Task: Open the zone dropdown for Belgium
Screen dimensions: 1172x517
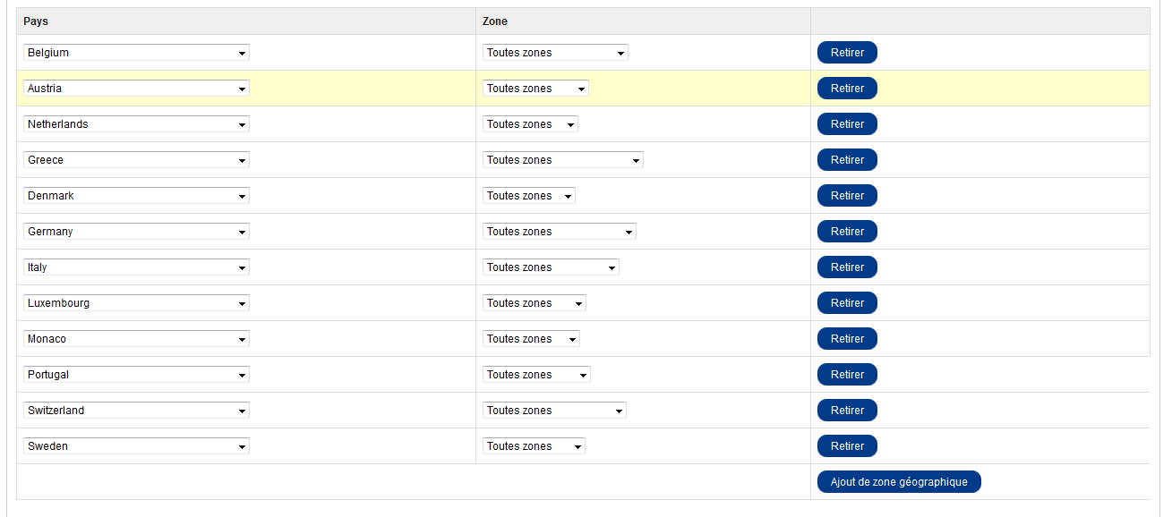Action: [555, 53]
